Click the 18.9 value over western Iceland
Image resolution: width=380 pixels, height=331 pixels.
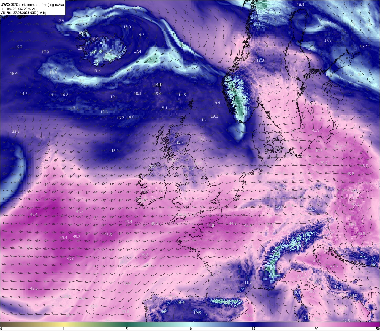pos(95,39)
